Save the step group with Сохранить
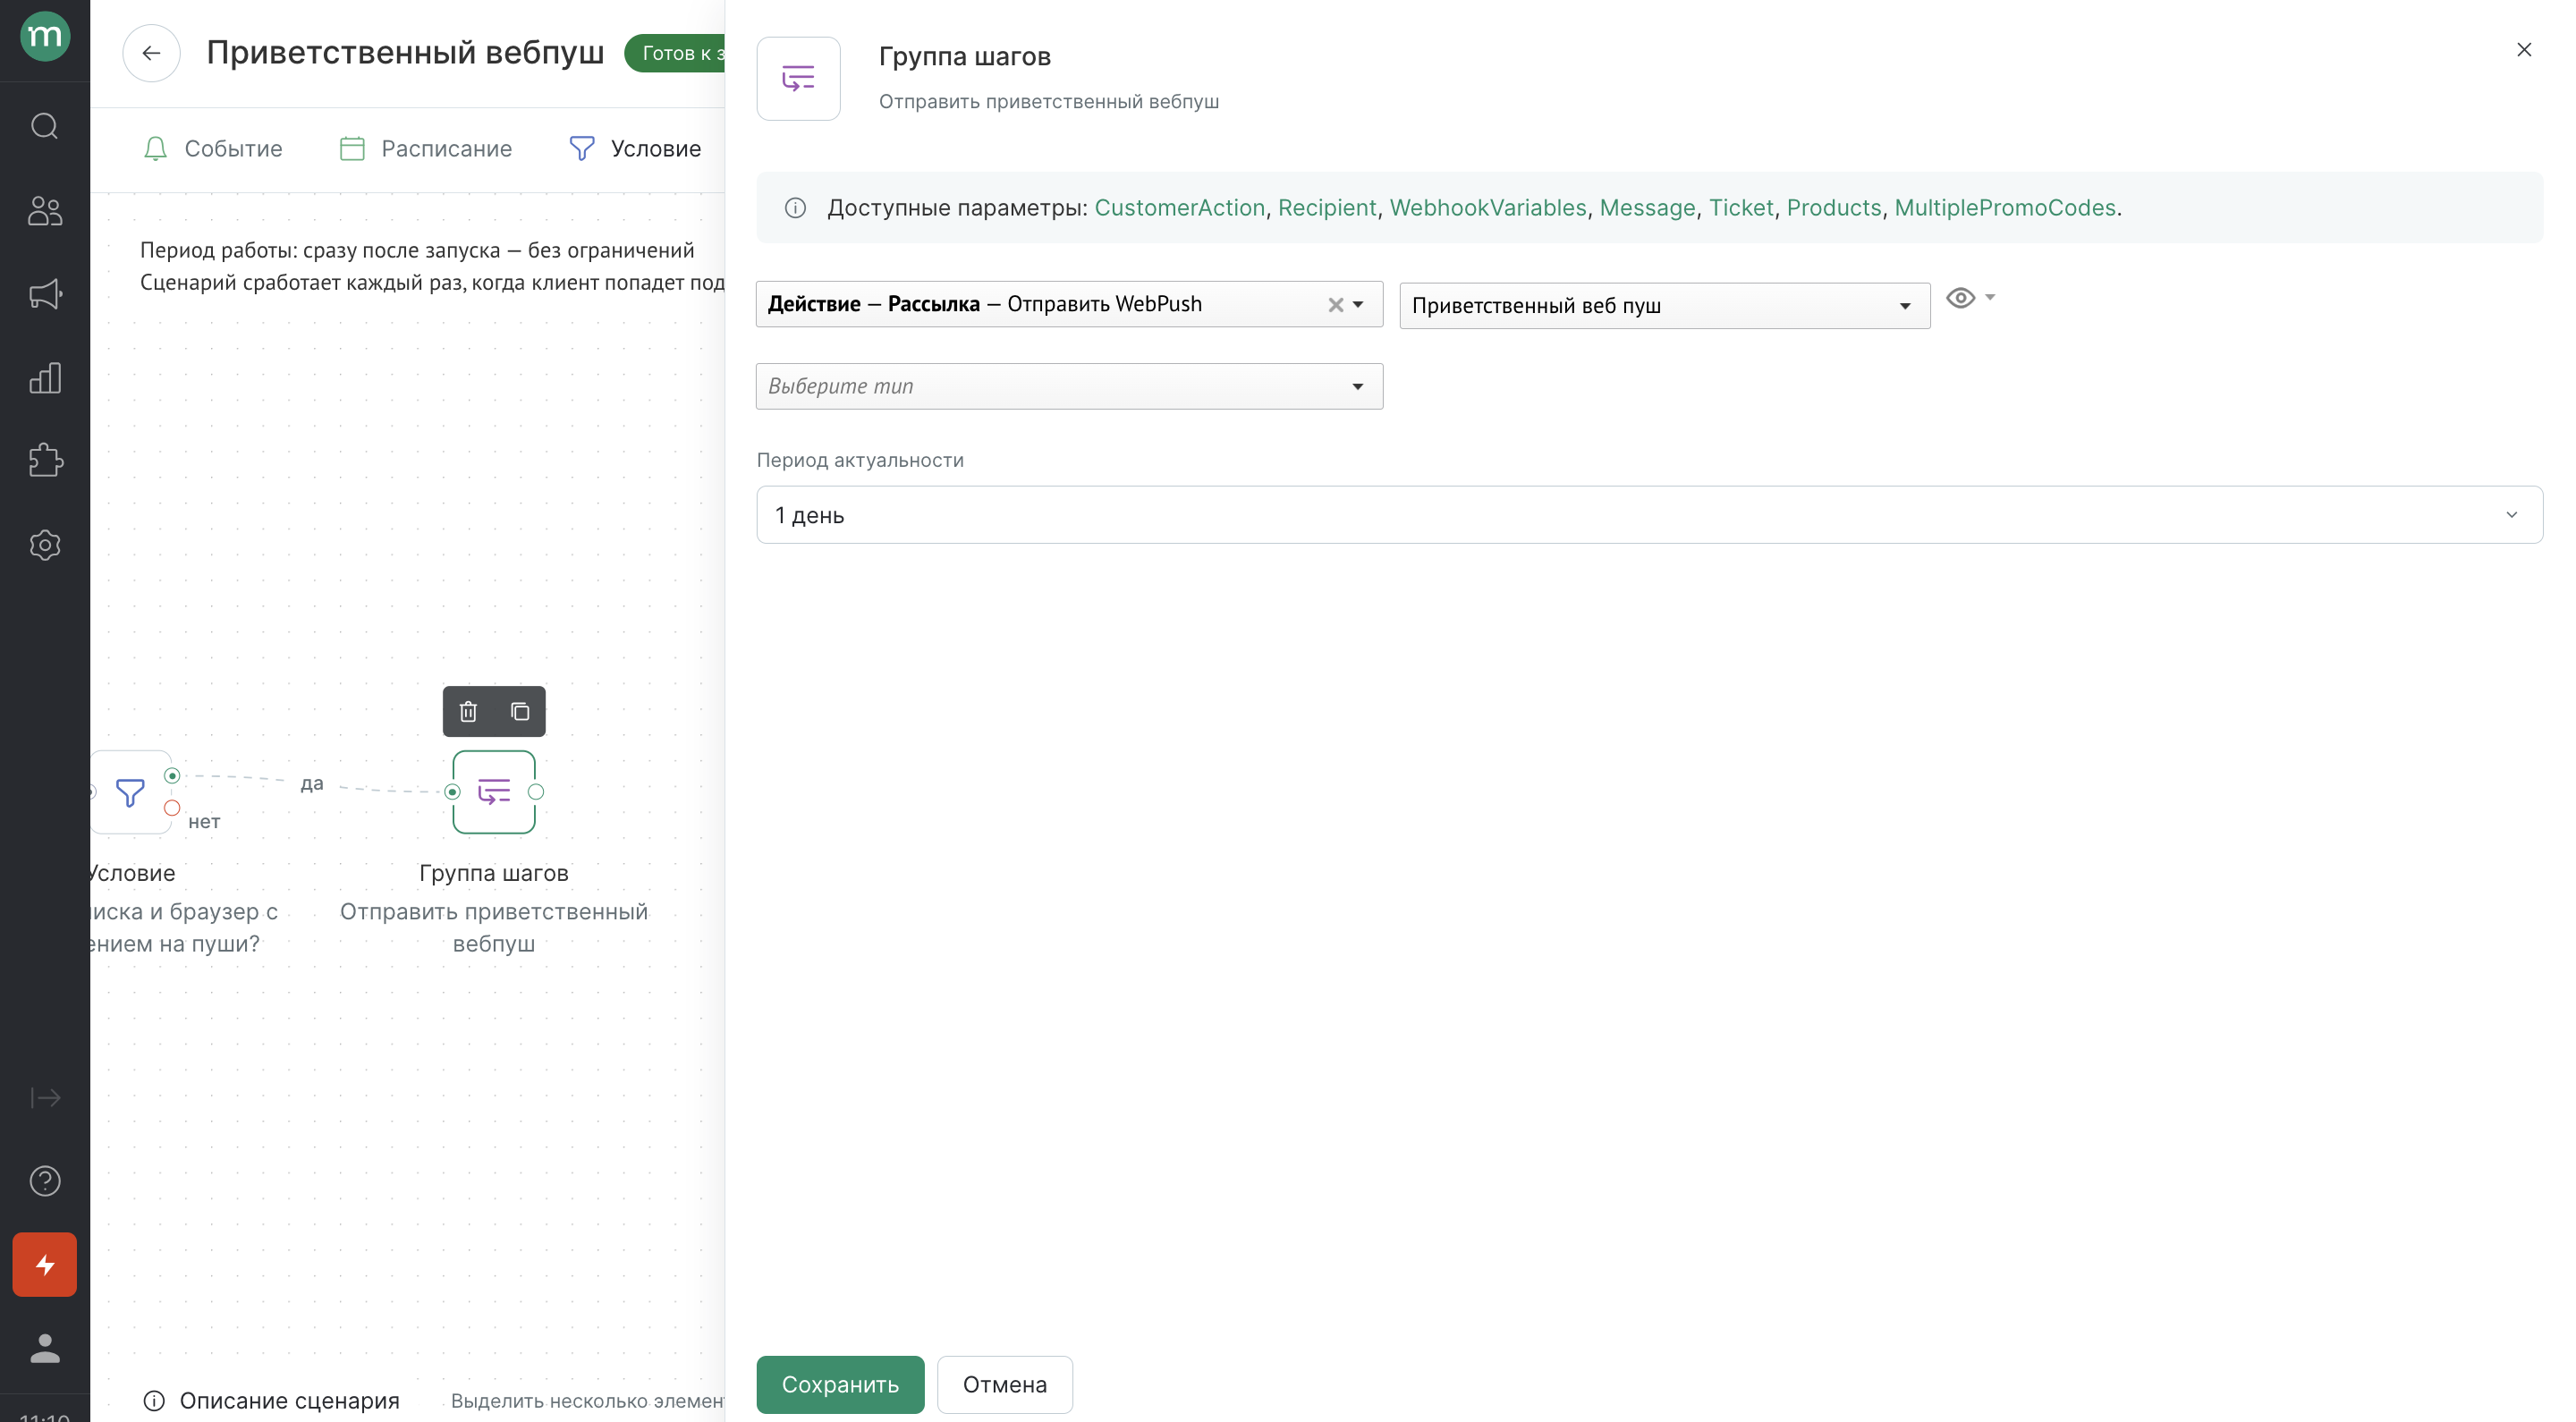The width and height of the screenshot is (2576, 1422). tap(840, 1385)
